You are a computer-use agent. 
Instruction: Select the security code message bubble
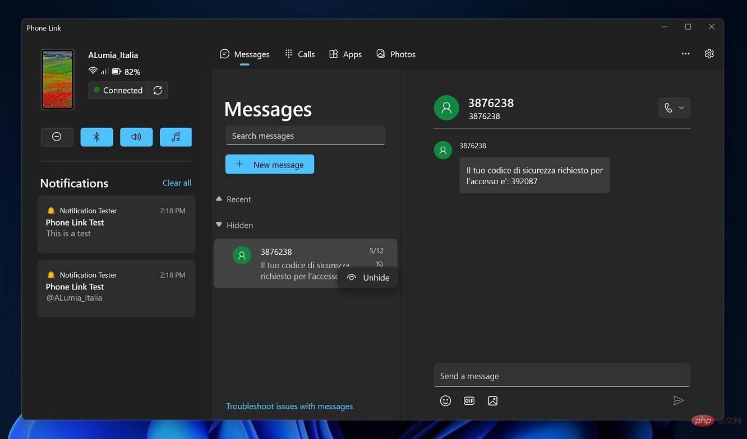534,175
